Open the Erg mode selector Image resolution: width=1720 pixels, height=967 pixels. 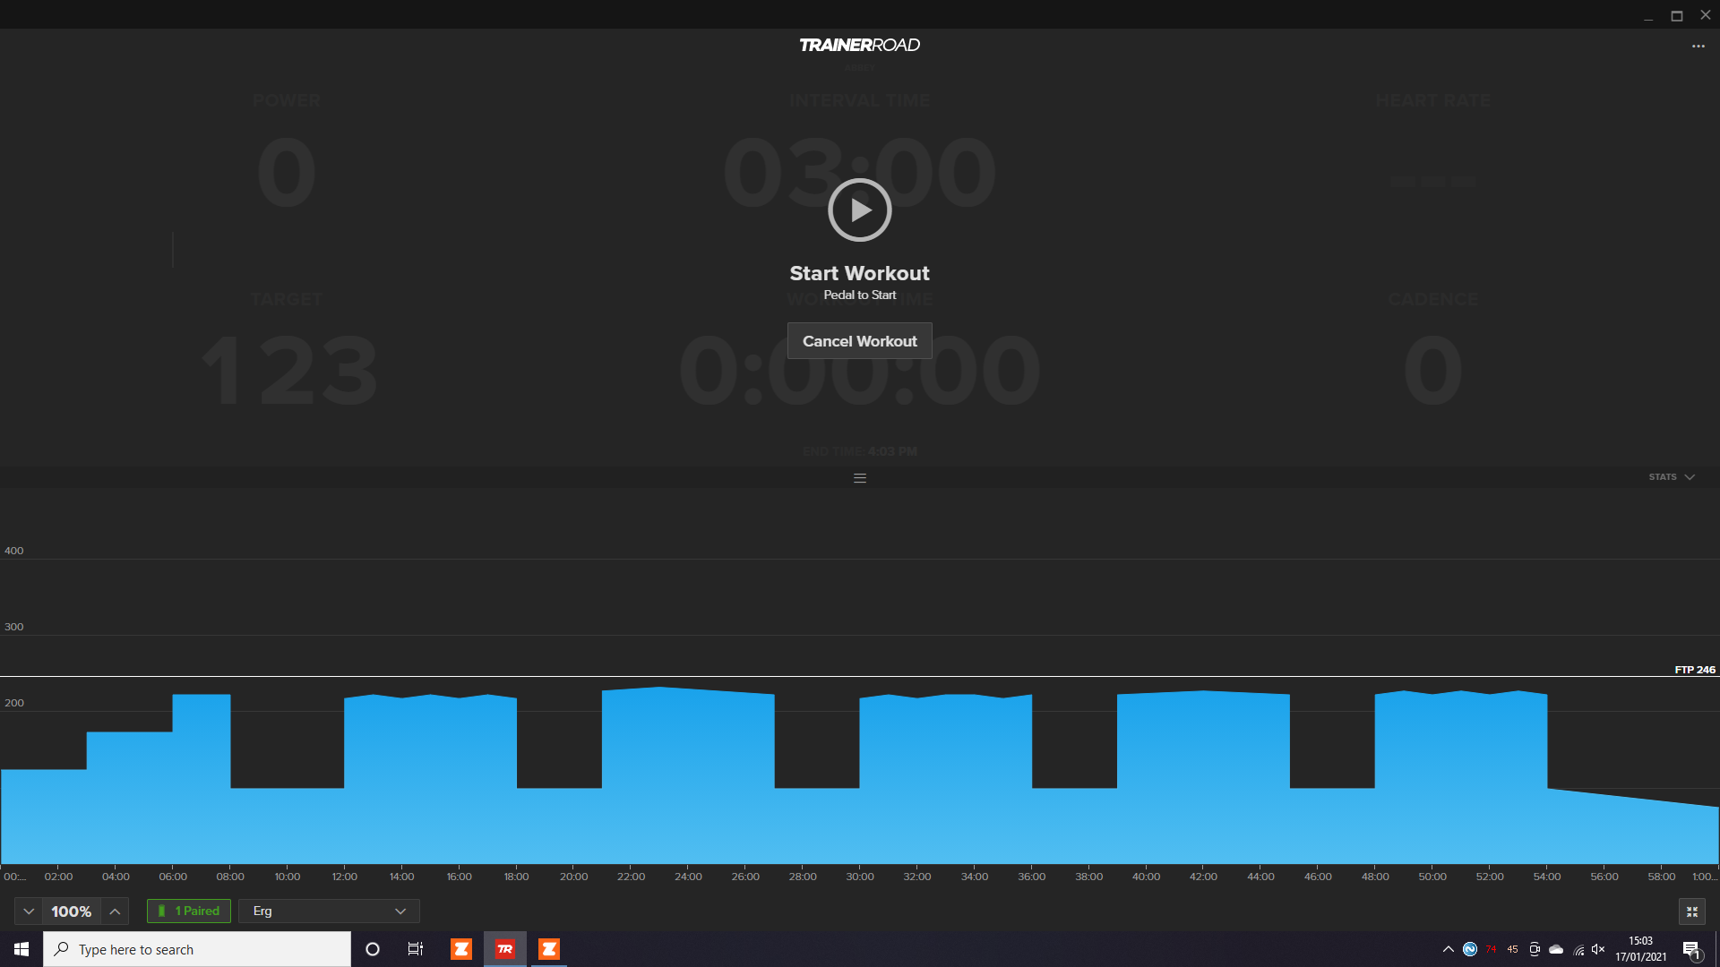point(329,911)
